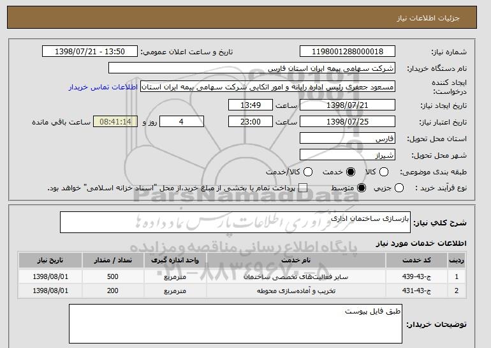Viewport: 491px width, 348px height.
Task: Click the remaining time countdown 08:41:14
Action: pos(115,122)
